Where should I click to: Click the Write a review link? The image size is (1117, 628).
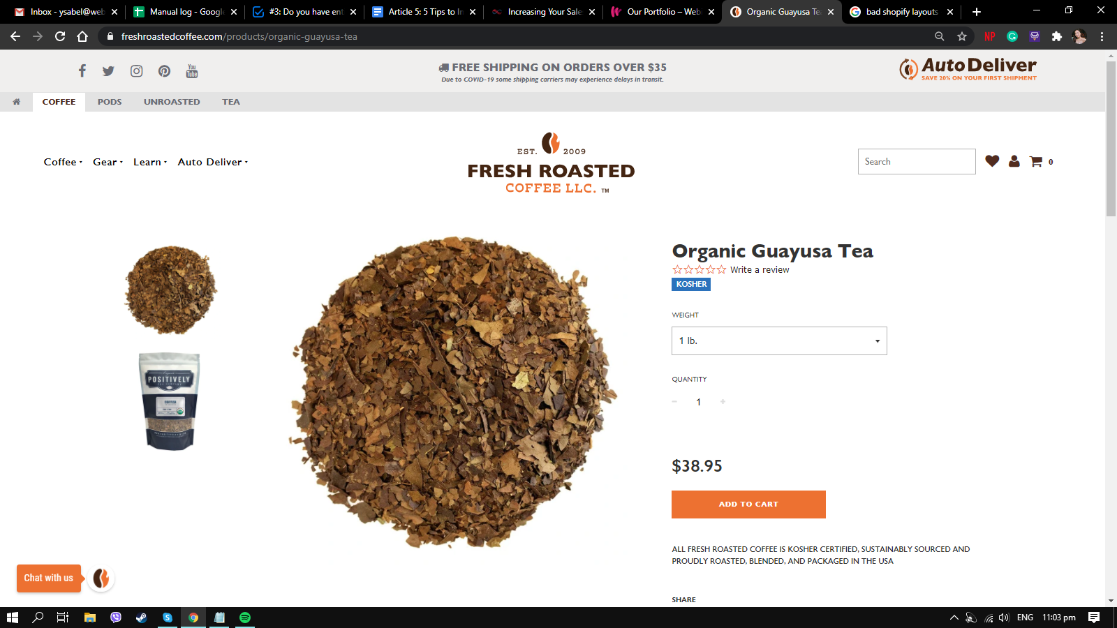(x=760, y=270)
